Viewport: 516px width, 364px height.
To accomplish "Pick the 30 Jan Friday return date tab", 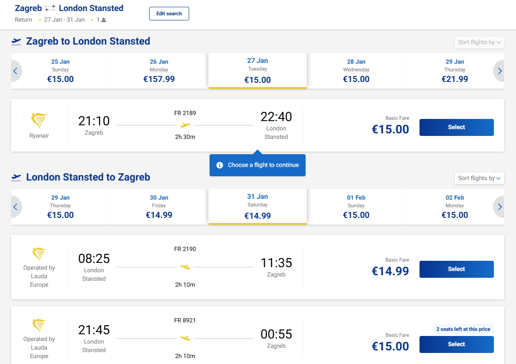I will pyautogui.click(x=159, y=207).
